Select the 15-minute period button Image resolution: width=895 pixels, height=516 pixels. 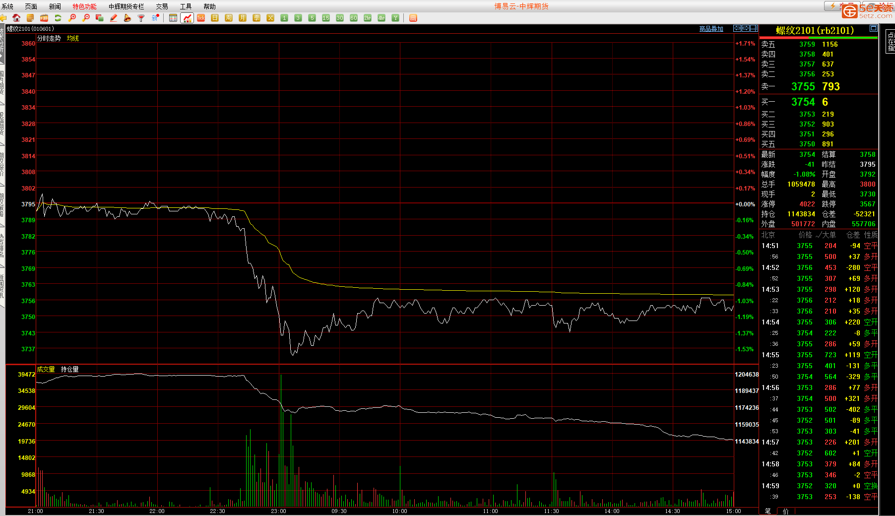[x=326, y=18]
